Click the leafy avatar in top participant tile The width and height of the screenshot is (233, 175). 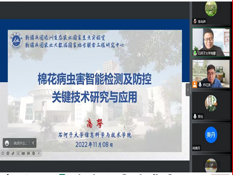(x=211, y=8)
